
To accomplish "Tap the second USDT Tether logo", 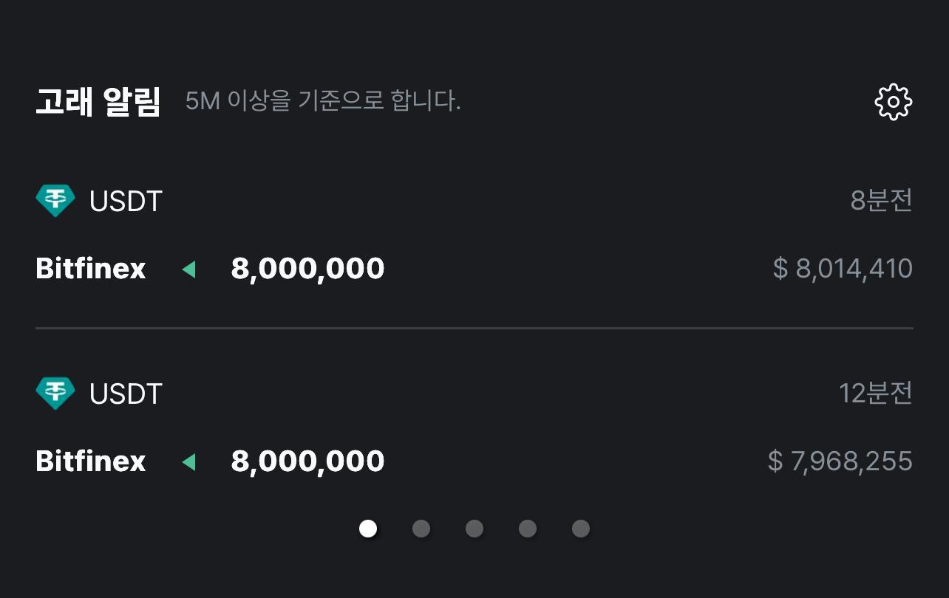I will (x=55, y=393).
